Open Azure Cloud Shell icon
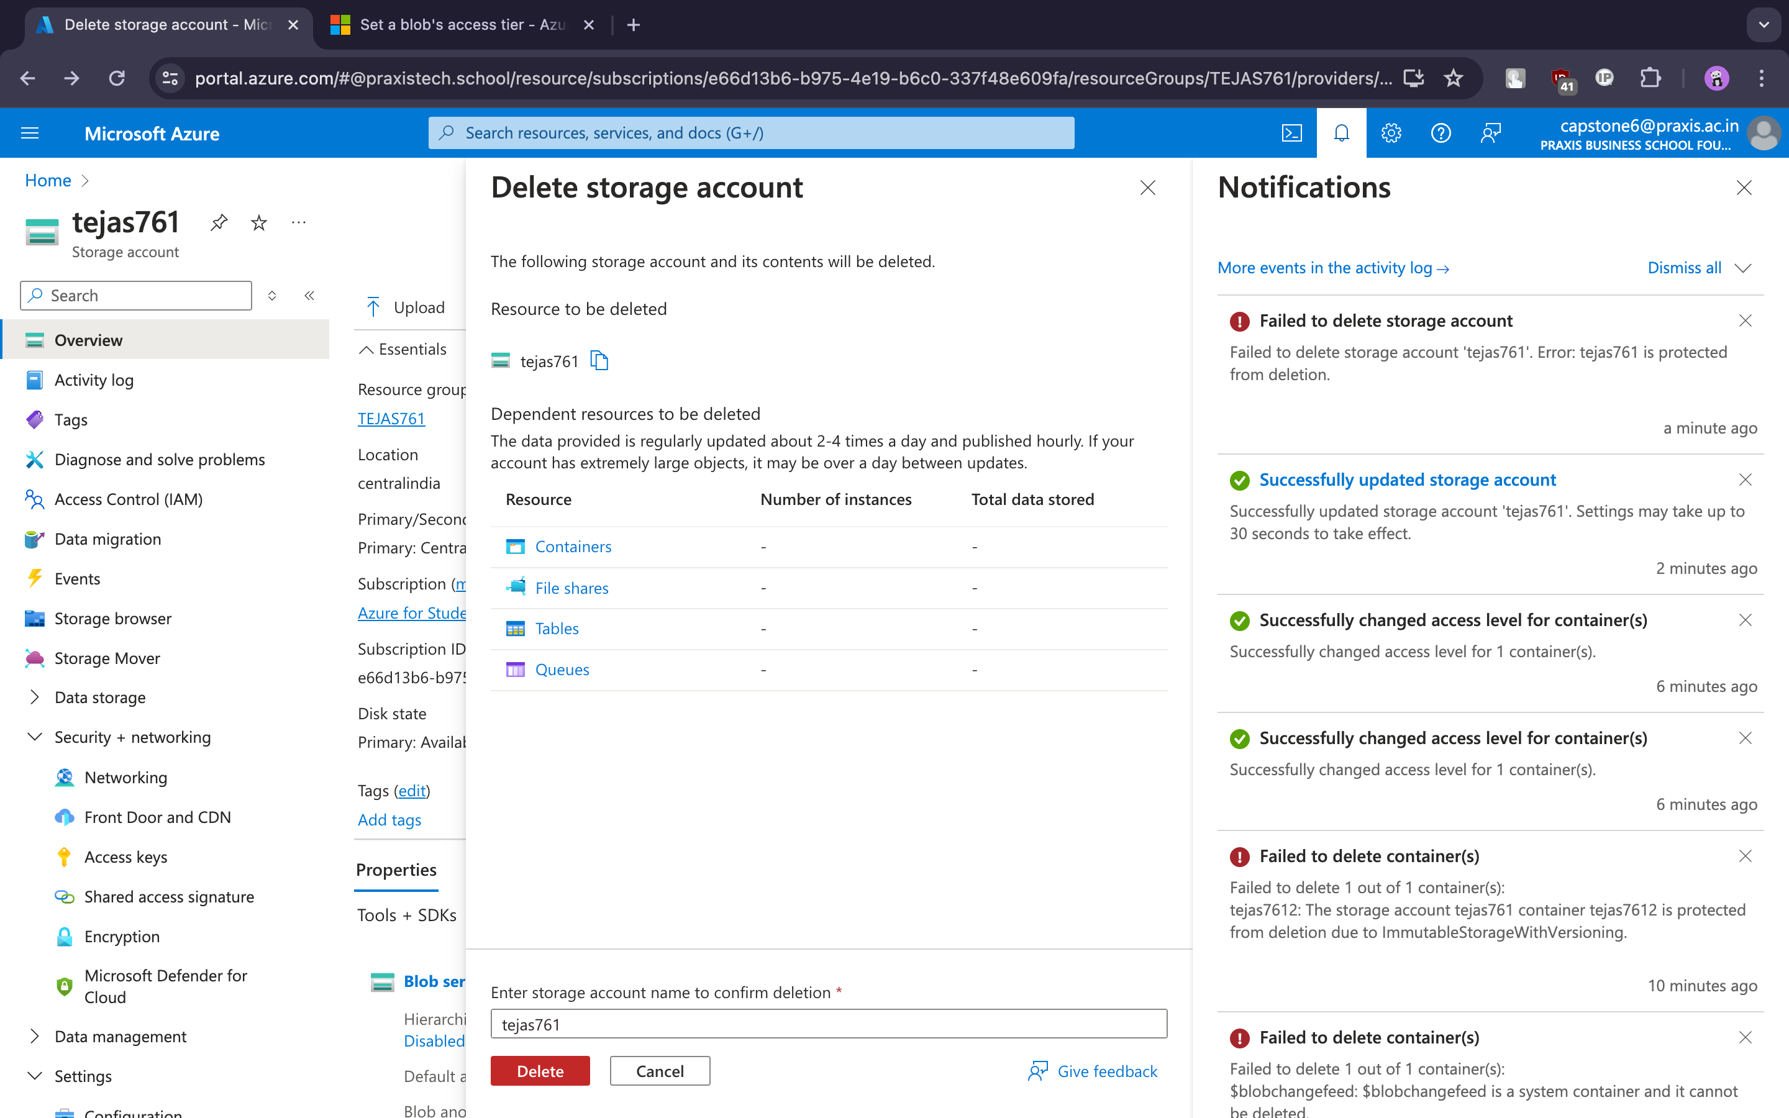The width and height of the screenshot is (1789, 1118). click(1291, 133)
